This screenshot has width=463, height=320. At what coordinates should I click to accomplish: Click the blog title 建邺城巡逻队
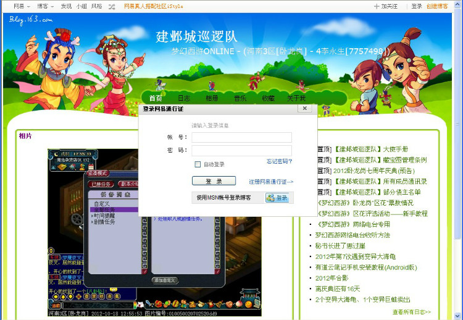click(196, 36)
